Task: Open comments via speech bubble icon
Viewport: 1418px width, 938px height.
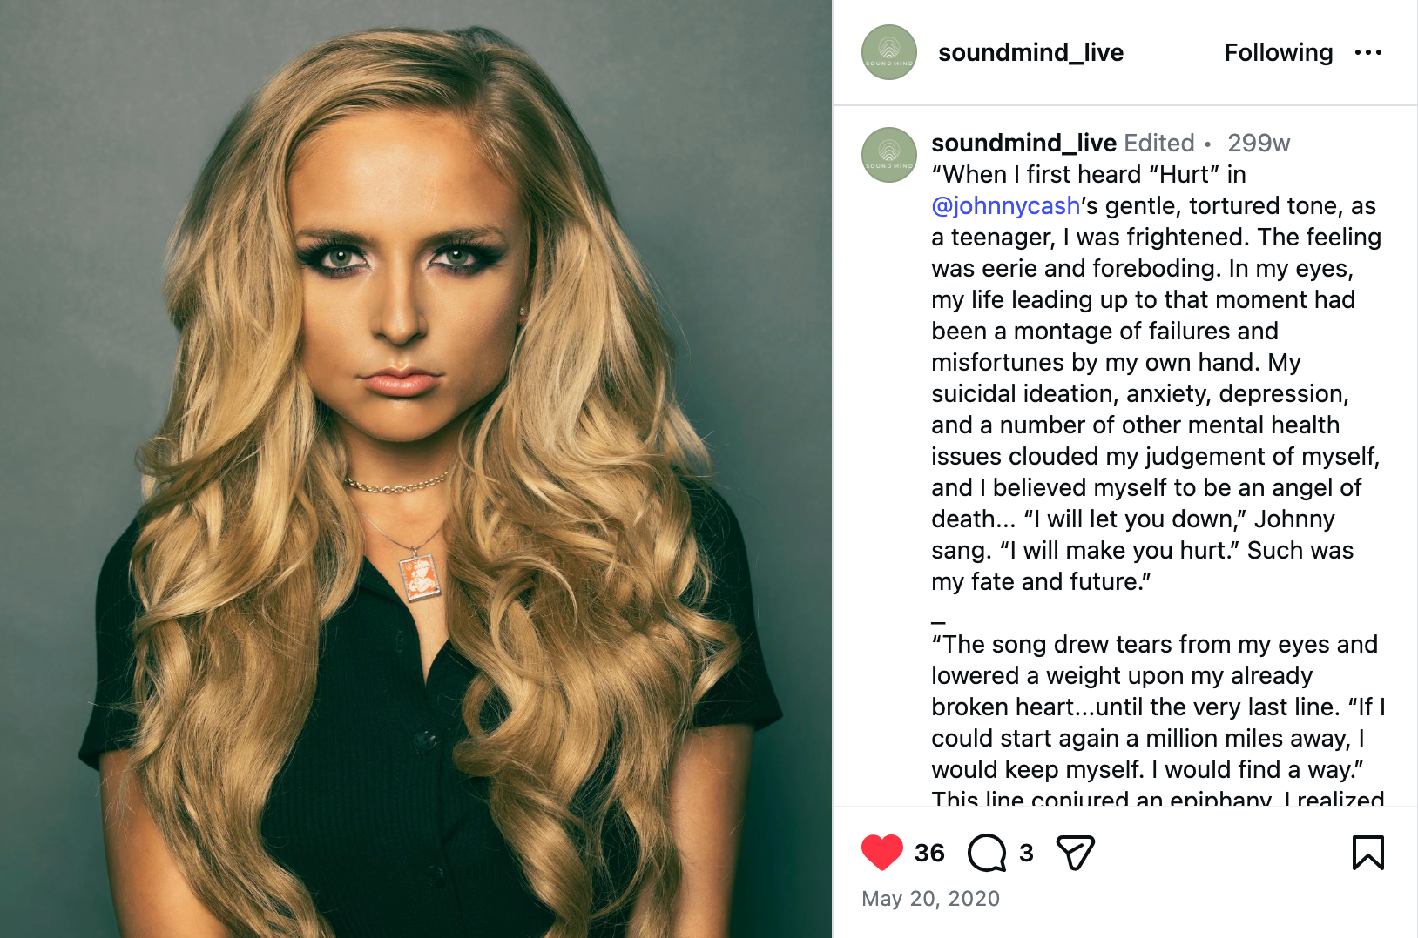Action: click(x=987, y=853)
